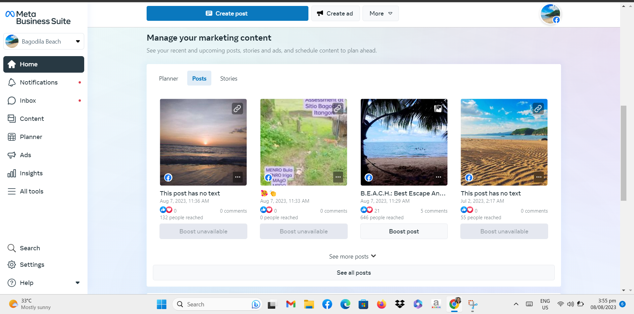Screen dimensions: 634x314
Task: Expand See more posts
Action: [x=353, y=257]
